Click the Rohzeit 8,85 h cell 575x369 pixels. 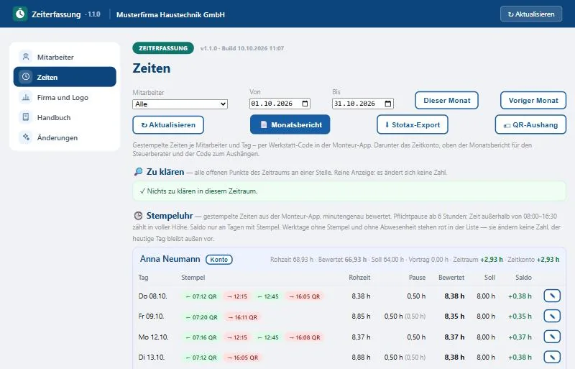click(361, 316)
